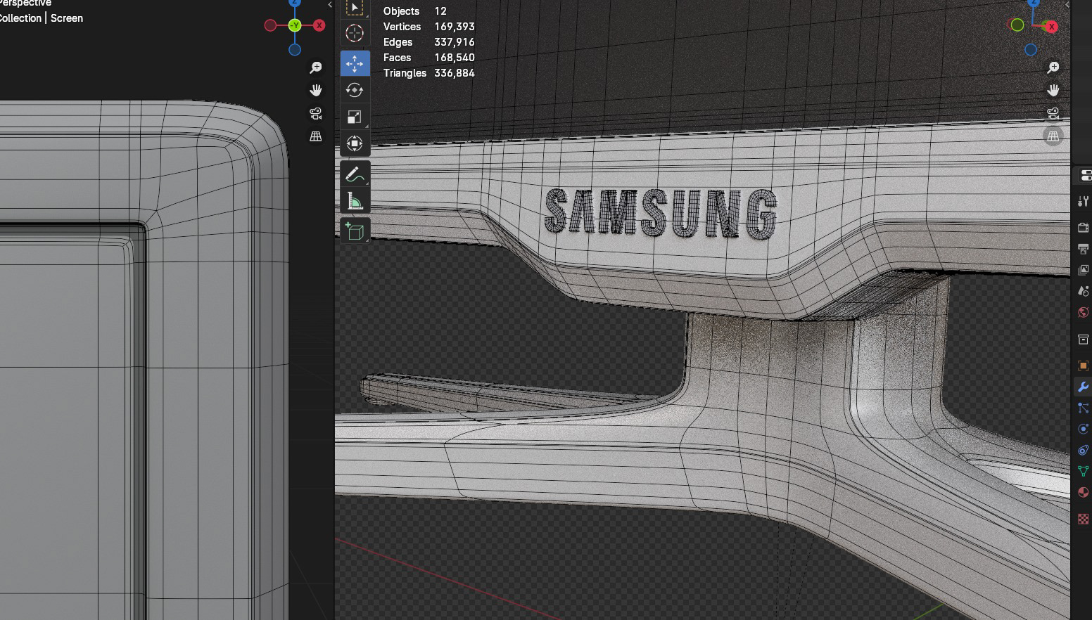Click the red X axis on left gizmo
1092x620 pixels.
[x=319, y=25]
